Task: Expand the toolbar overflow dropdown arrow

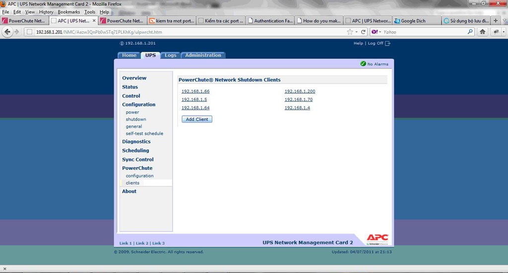Action: click(504, 32)
